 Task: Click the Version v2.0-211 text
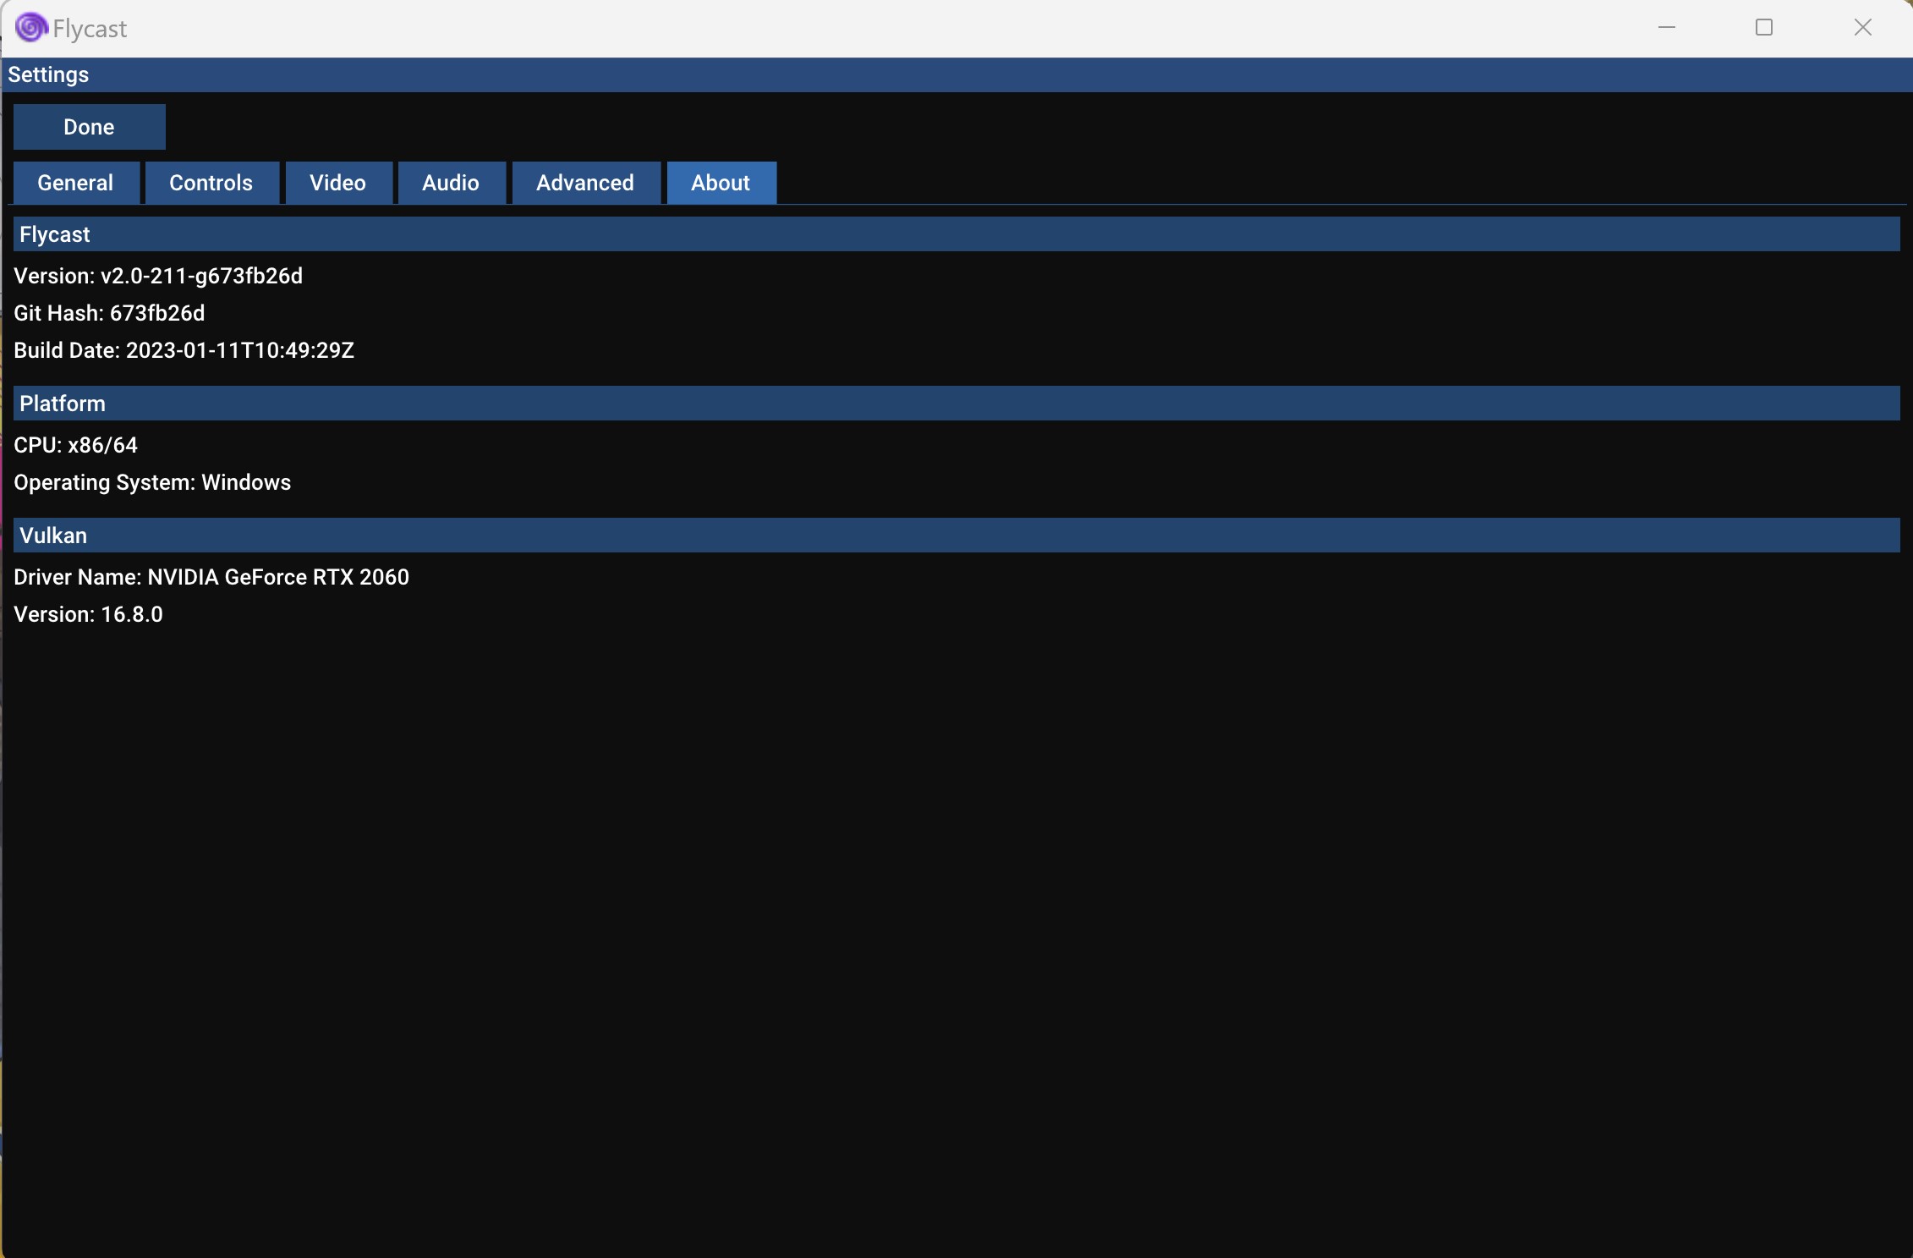(158, 276)
